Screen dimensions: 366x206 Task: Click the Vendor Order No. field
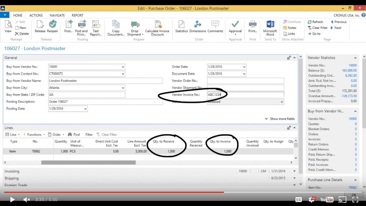pyautogui.click(x=246, y=81)
